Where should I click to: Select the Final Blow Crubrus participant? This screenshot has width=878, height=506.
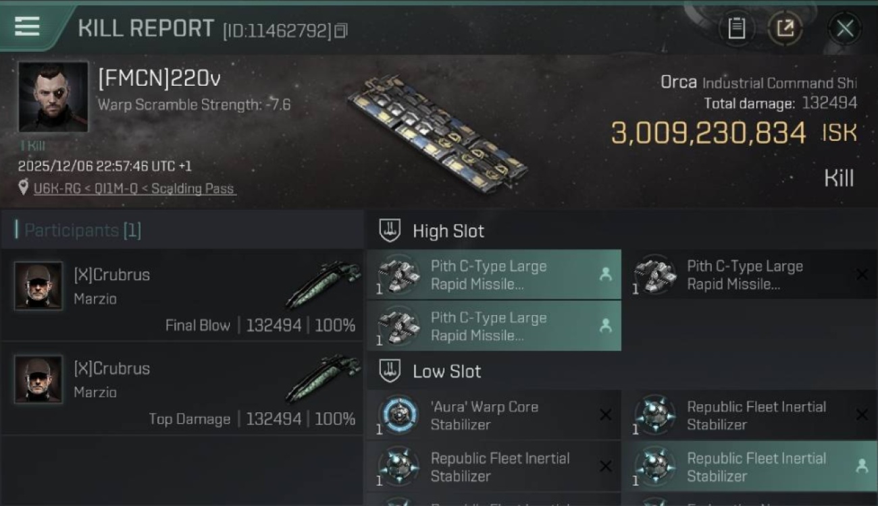tap(182, 296)
